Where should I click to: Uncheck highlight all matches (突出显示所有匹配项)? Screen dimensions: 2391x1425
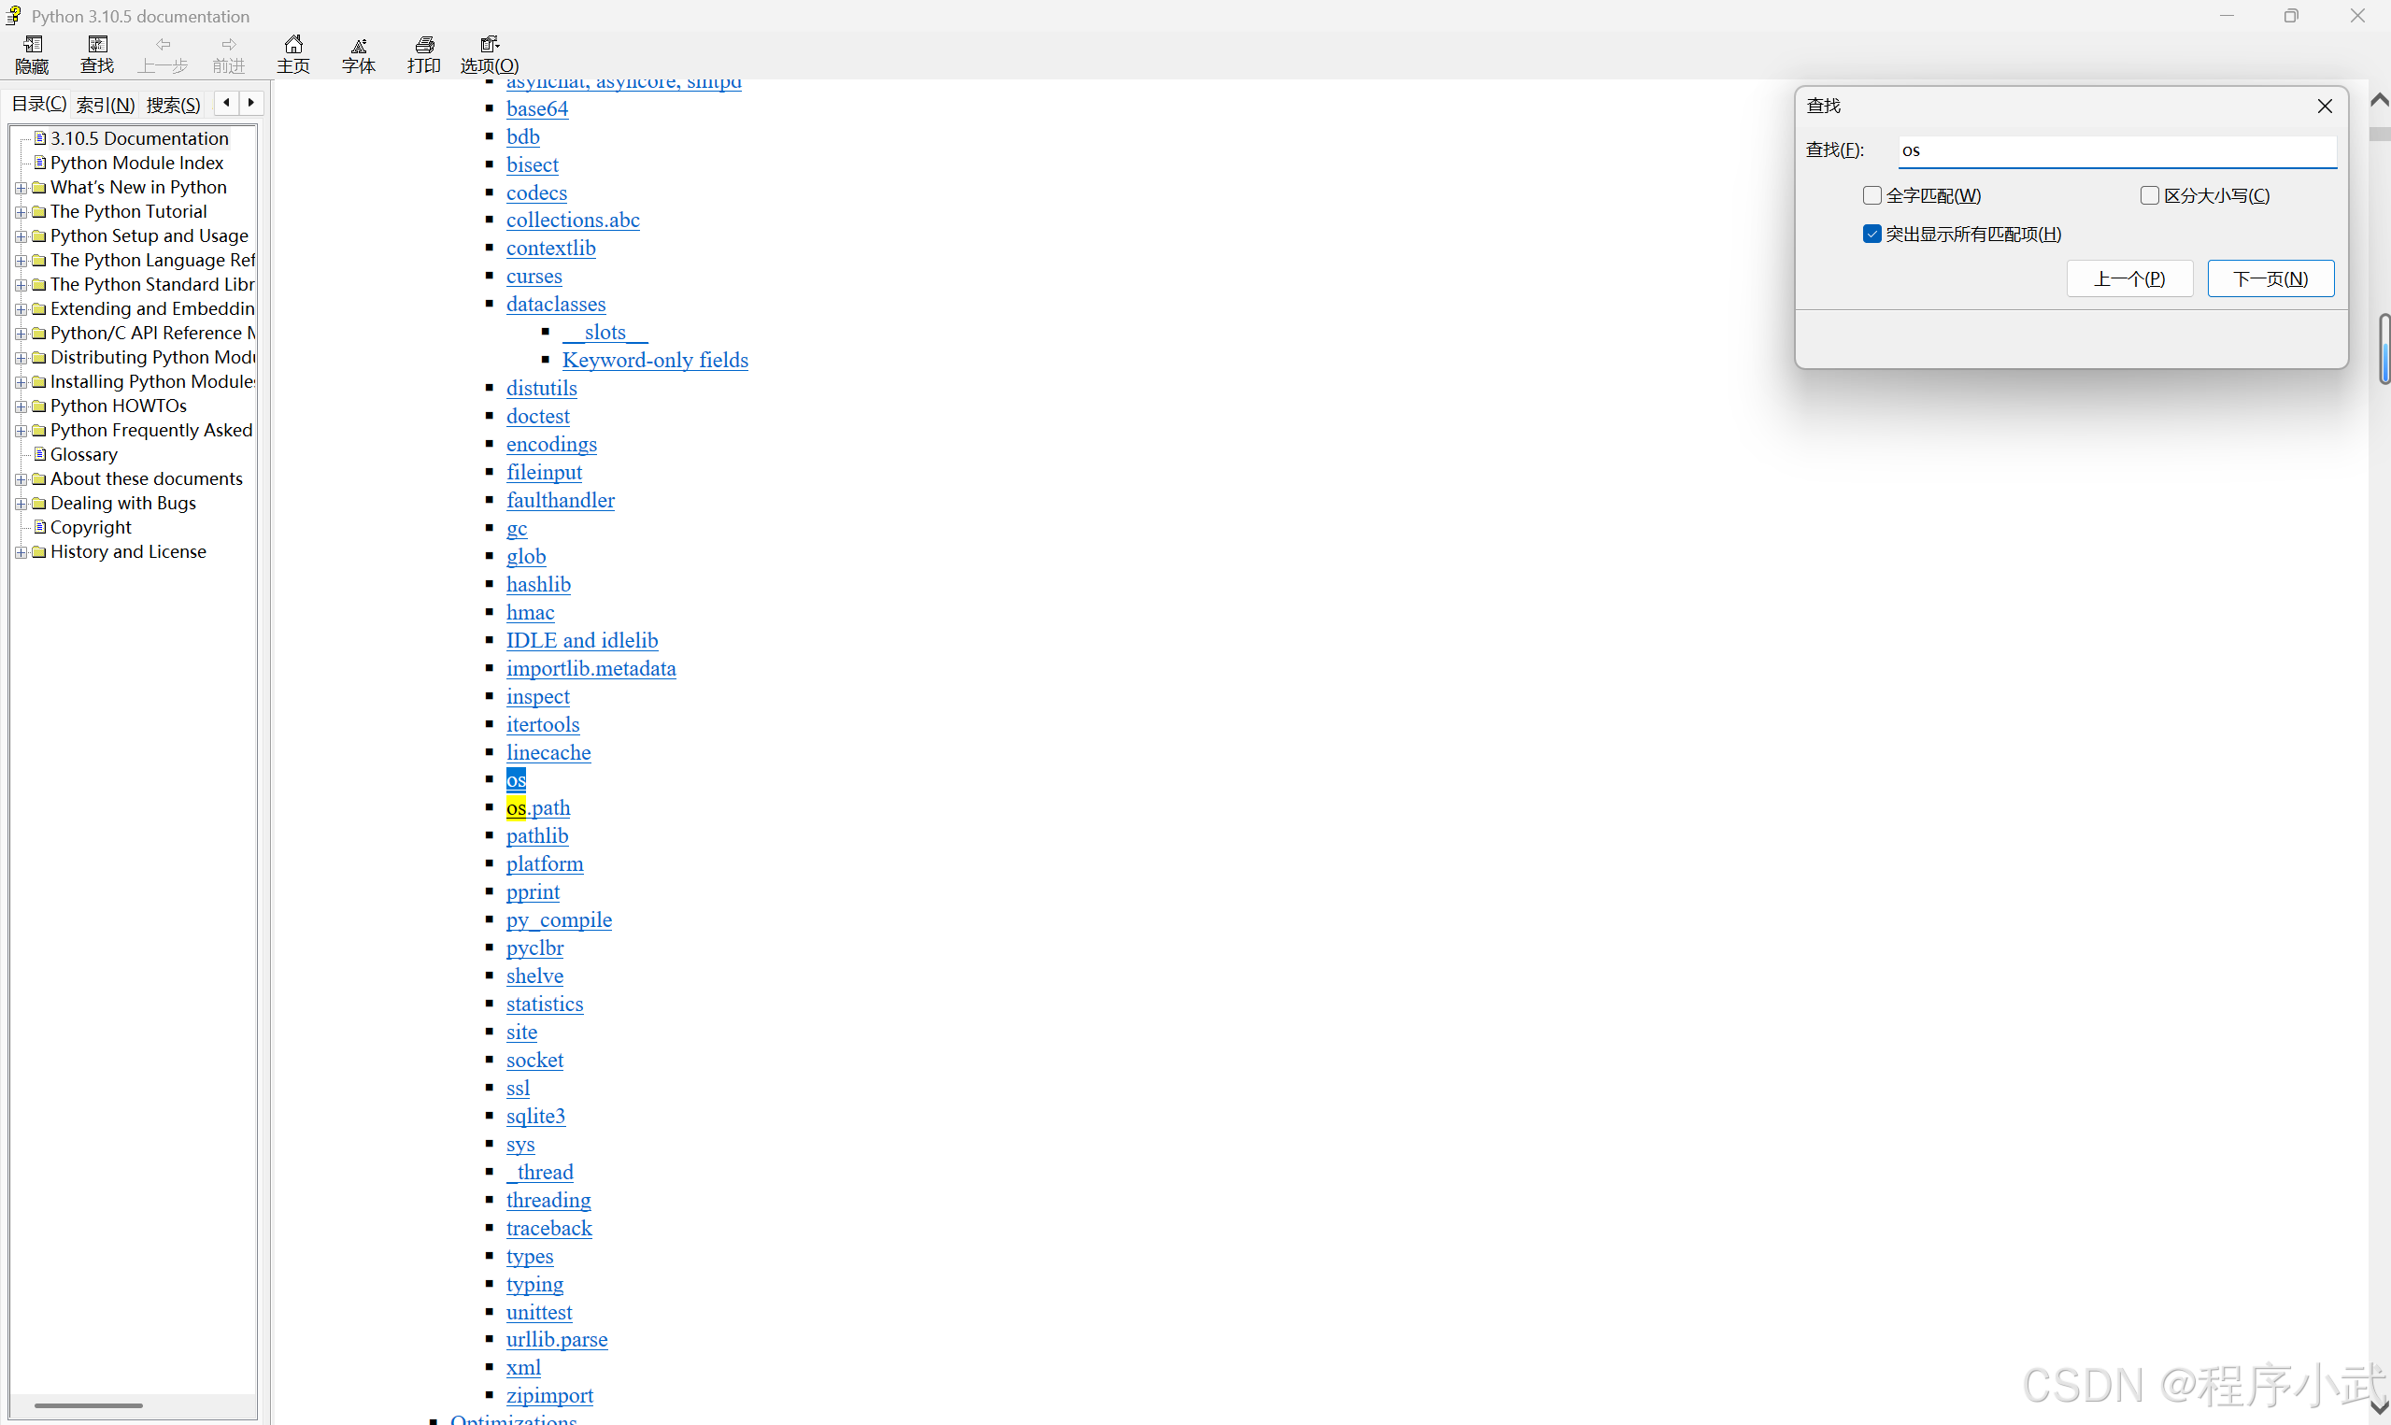click(x=1872, y=235)
